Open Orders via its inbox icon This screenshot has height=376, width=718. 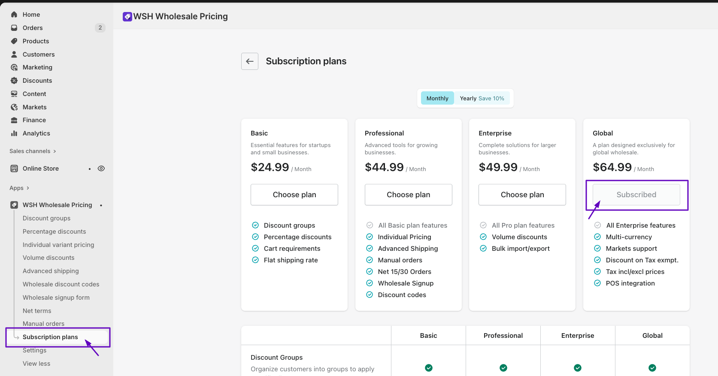pyautogui.click(x=14, y=28)
